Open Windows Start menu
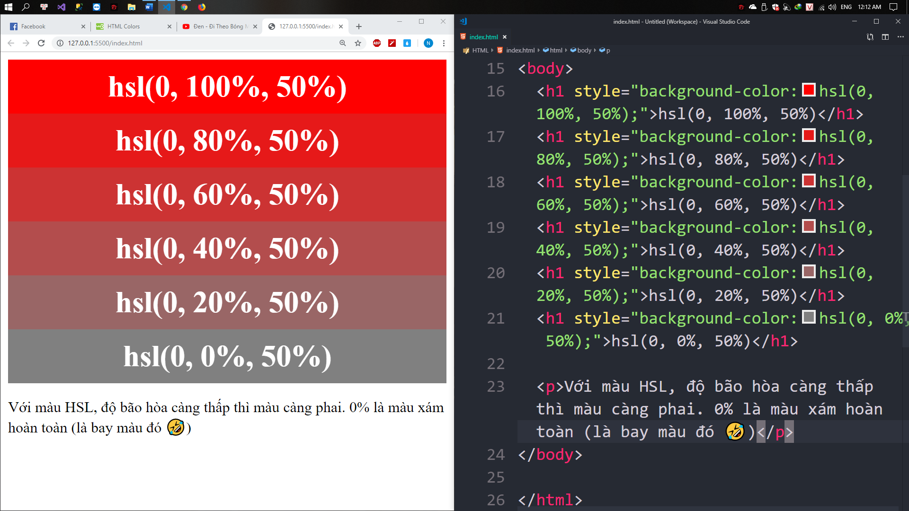 tap(8, 7)
